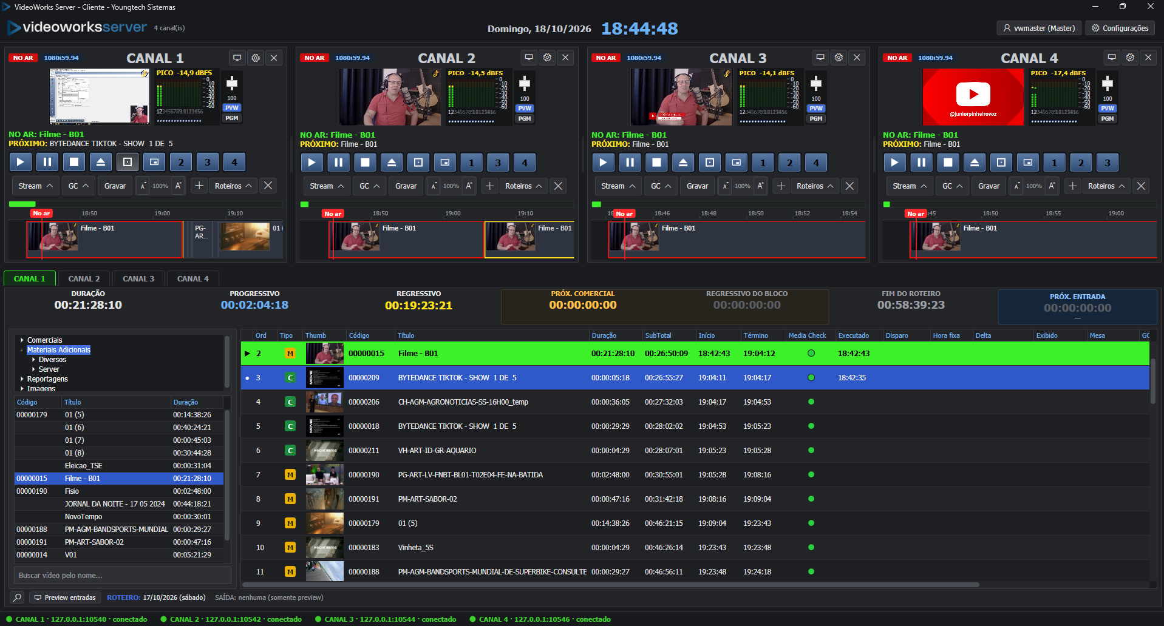Click Gravar on Canal 1
This screenshot has height=626, width=1164.
pyautogui.click(x=115, y=186)
